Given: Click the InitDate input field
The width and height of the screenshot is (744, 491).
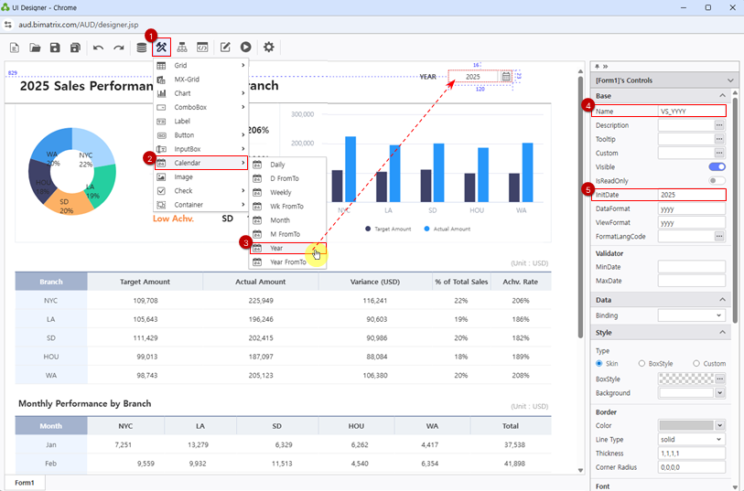Looking at the screenshot, I should coord(691,195).
